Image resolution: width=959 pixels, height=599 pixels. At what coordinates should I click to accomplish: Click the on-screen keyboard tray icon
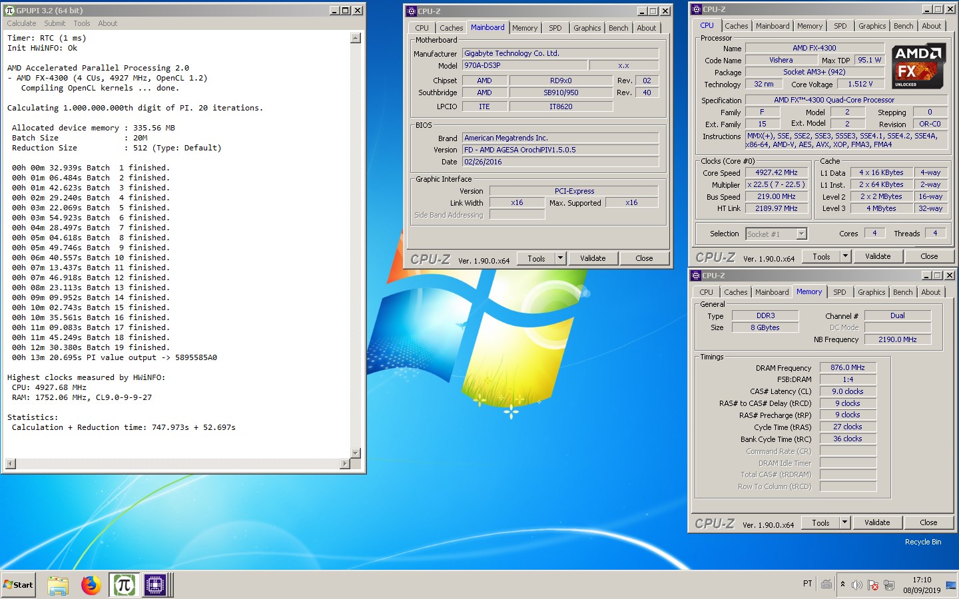[x=826, y=584]
